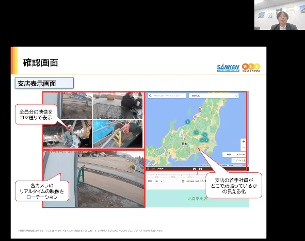This screenshot has width=305, height=241.
Task: Toggle the device name checkbox on the map
Action: tap(234, 160)
